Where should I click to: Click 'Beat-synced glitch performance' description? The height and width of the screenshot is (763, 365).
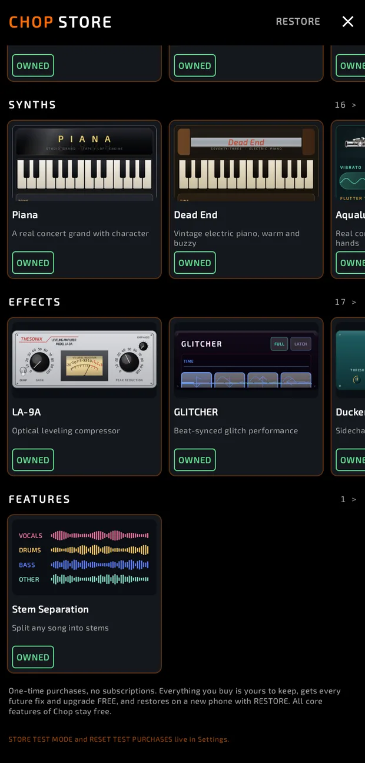click(x=236, y=431)
